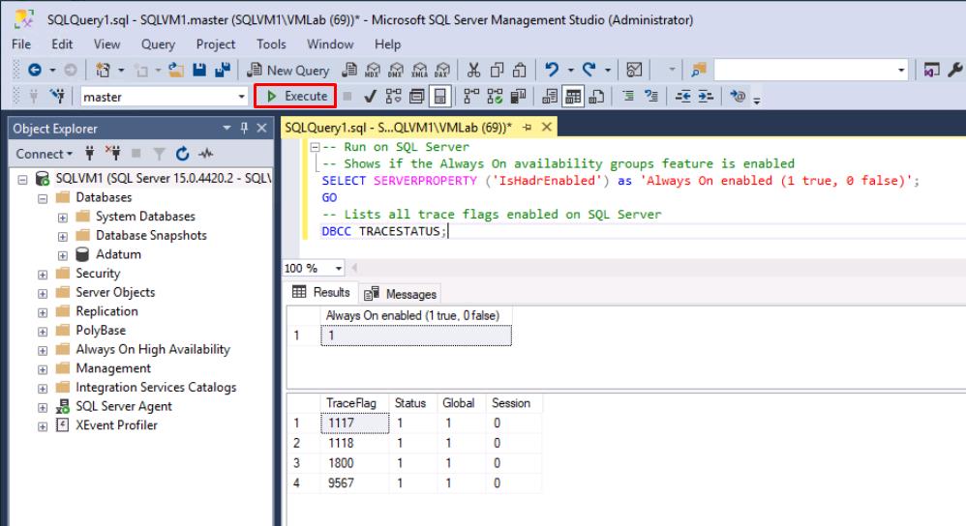The image size is (966, 526).
Task: Click the Redo arrow icon
Action: 589,70
